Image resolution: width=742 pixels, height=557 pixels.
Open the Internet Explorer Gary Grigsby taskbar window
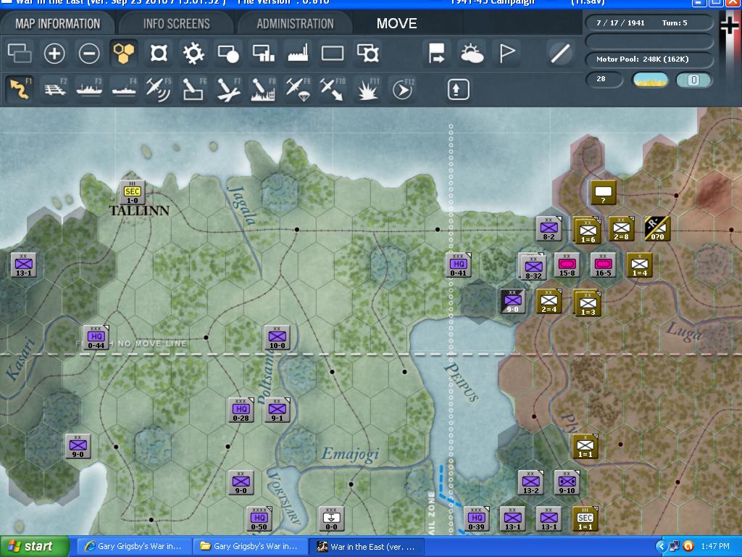pos(133,547)
